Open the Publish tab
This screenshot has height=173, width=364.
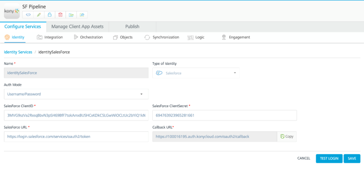[132, 26]
